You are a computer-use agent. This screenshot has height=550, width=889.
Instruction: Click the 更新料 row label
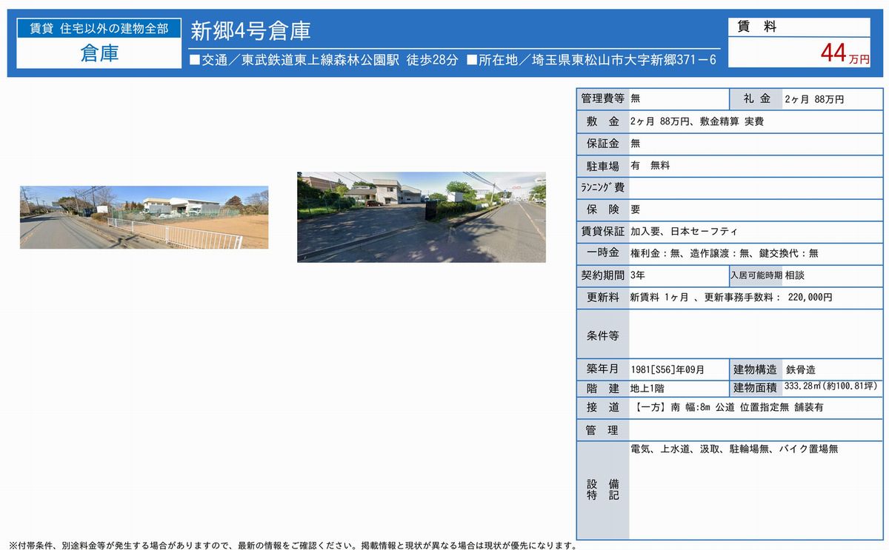click(602, 298)
